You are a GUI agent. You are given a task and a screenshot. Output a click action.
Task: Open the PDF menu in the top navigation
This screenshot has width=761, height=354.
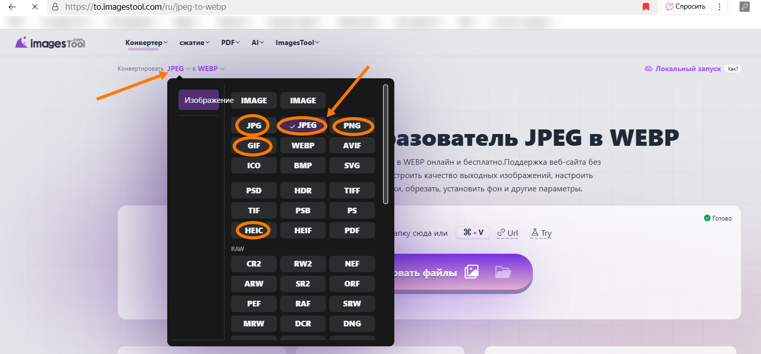coord(231,43)
